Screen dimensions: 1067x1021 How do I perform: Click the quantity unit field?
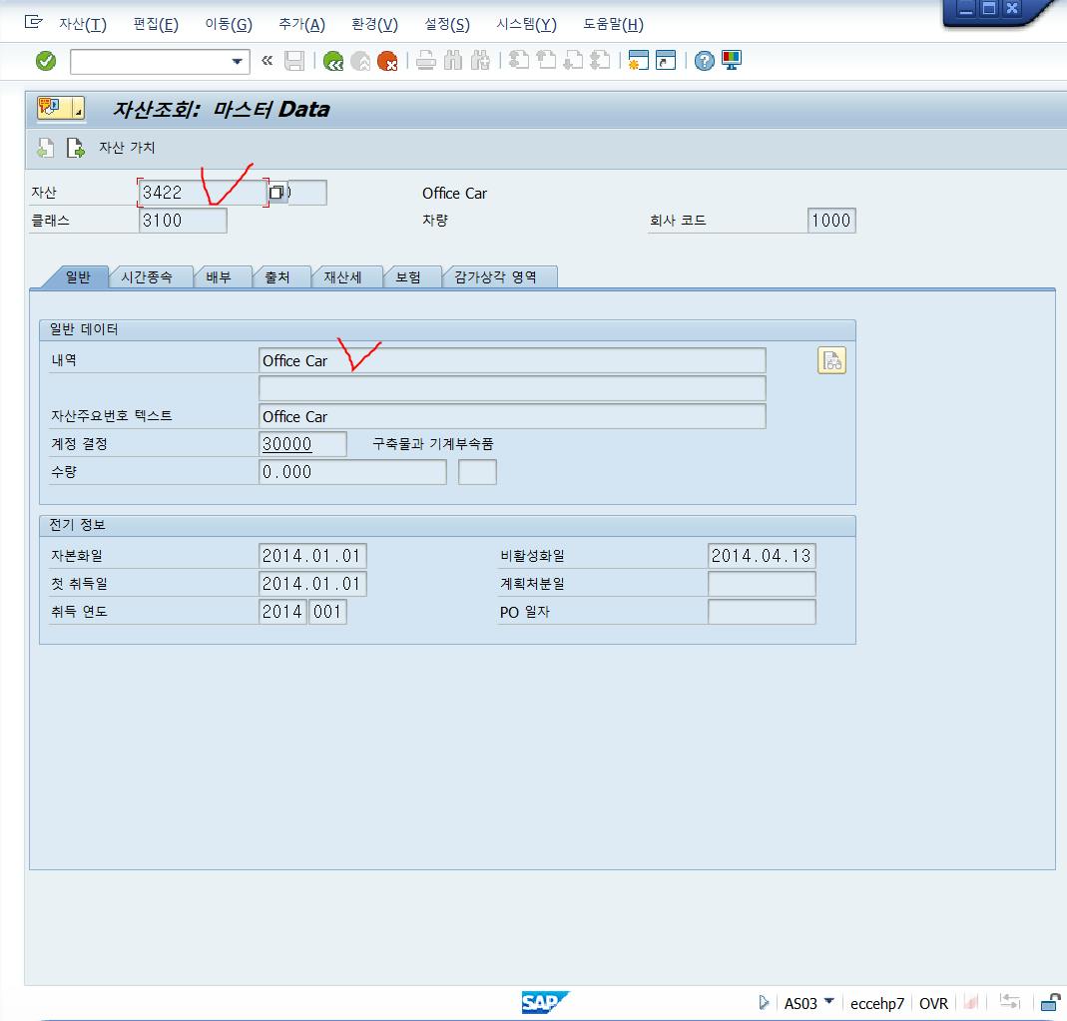pyautogui.click(x=477, y=472)
